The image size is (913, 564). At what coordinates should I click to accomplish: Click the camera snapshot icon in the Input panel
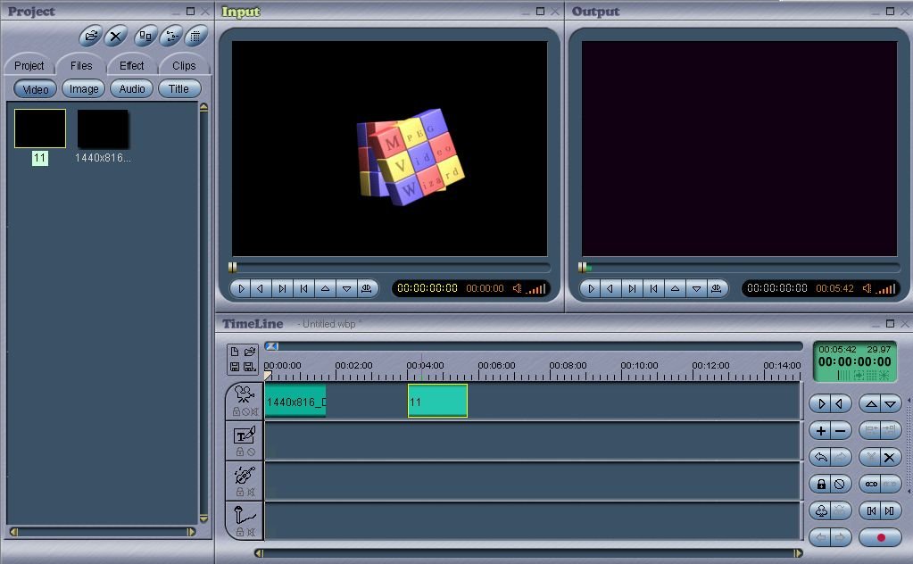367,288
